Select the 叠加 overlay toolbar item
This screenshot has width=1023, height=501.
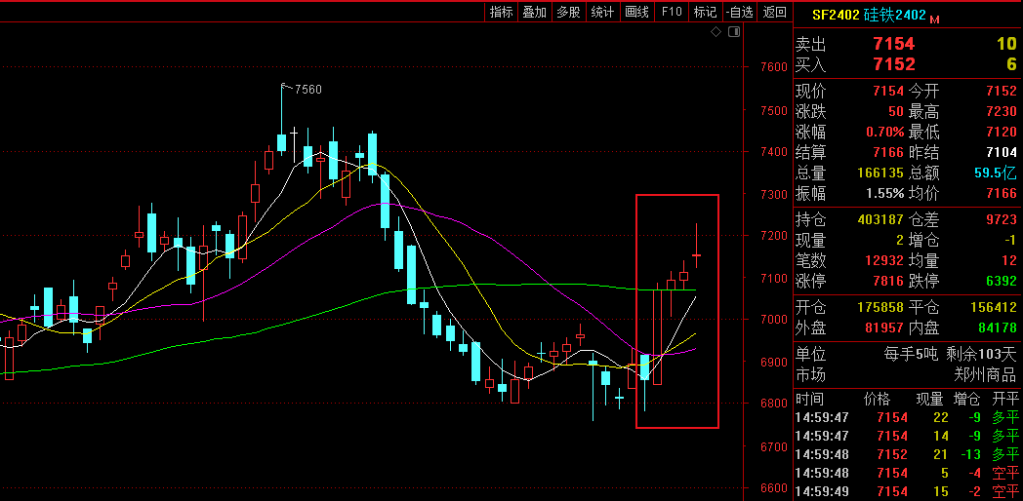pos(535,12)
